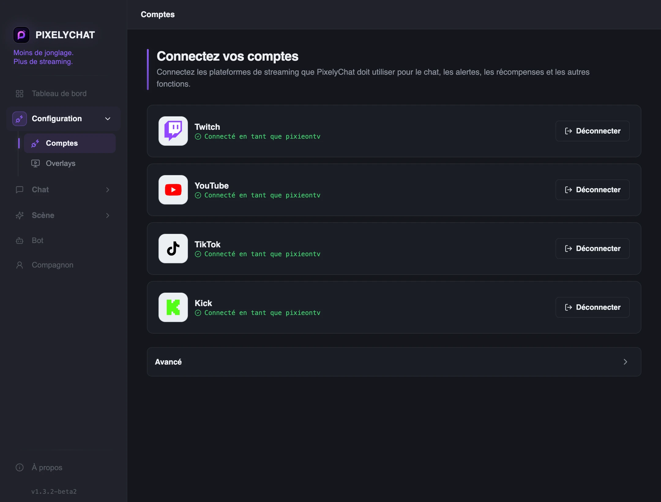This screenshot has width=661, height=502.
Task: Click the Twitch platform name
Action: click(x=207, y=127)
